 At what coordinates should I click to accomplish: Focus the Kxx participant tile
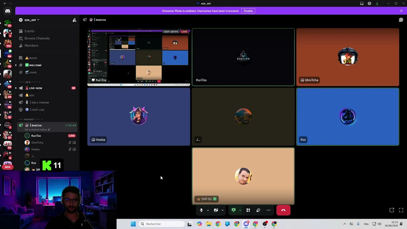coord(348,117)
